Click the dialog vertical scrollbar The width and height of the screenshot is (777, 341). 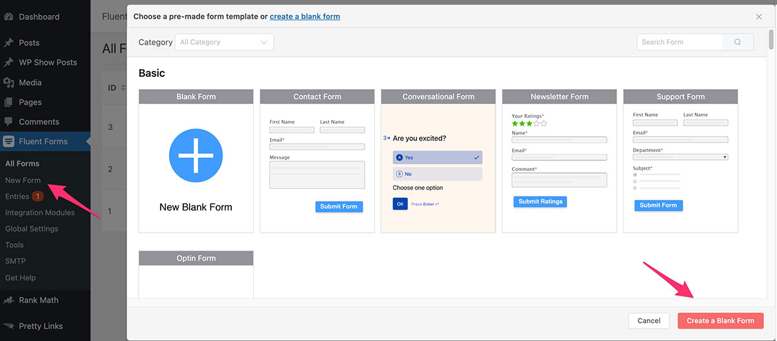(x=771, y=39)
